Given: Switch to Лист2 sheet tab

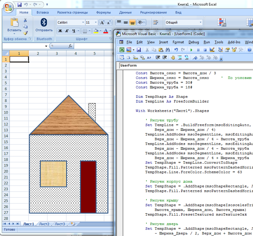Looking at the screenshot, I should [x=44, y=224].
